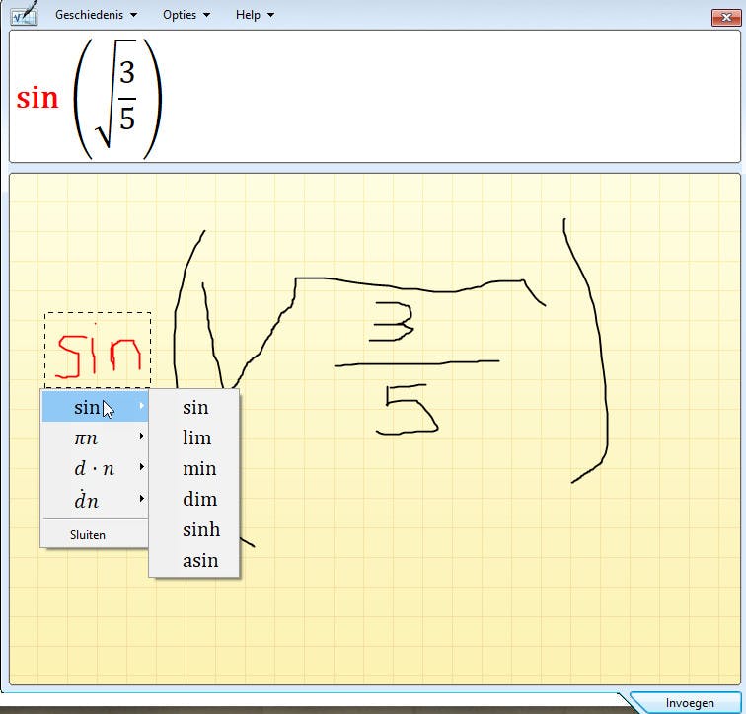Expand the Geschiedenis dropdown arrow

click(133, 15)
